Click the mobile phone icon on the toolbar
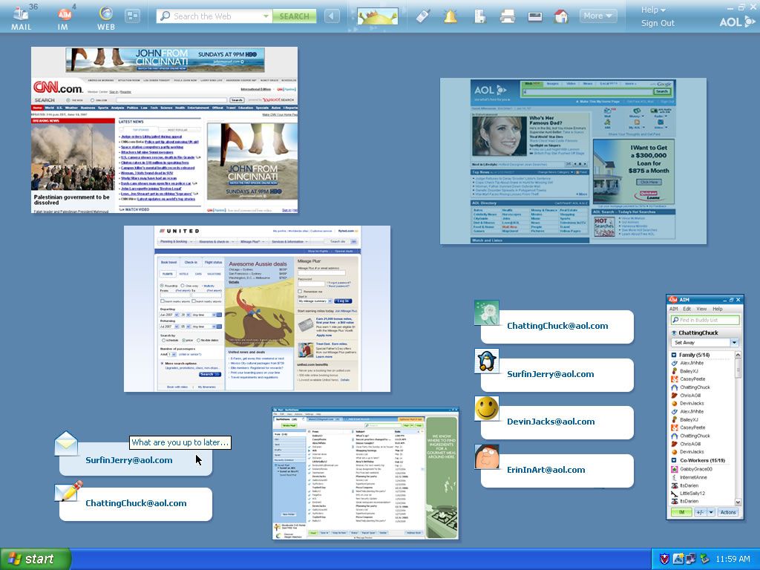The image size is (760, 570). tap(423, 16)
